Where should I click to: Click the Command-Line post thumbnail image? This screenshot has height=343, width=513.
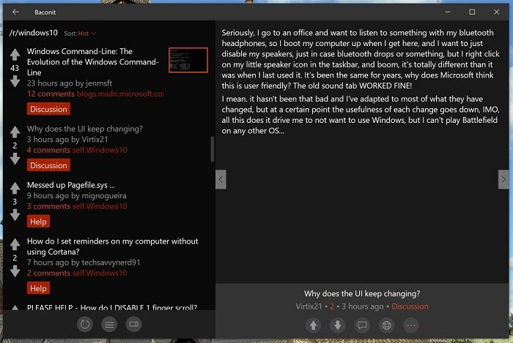click(188, 59)
